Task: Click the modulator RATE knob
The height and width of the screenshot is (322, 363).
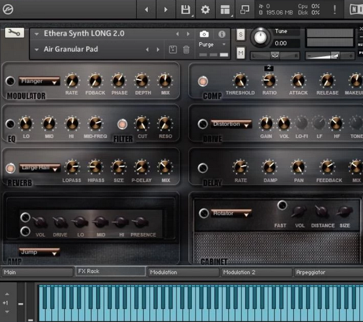Action: coord(72,80)
